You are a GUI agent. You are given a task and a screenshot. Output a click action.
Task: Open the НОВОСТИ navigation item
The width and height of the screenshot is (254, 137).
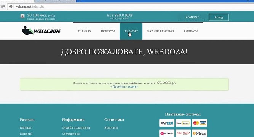[108, 31]
